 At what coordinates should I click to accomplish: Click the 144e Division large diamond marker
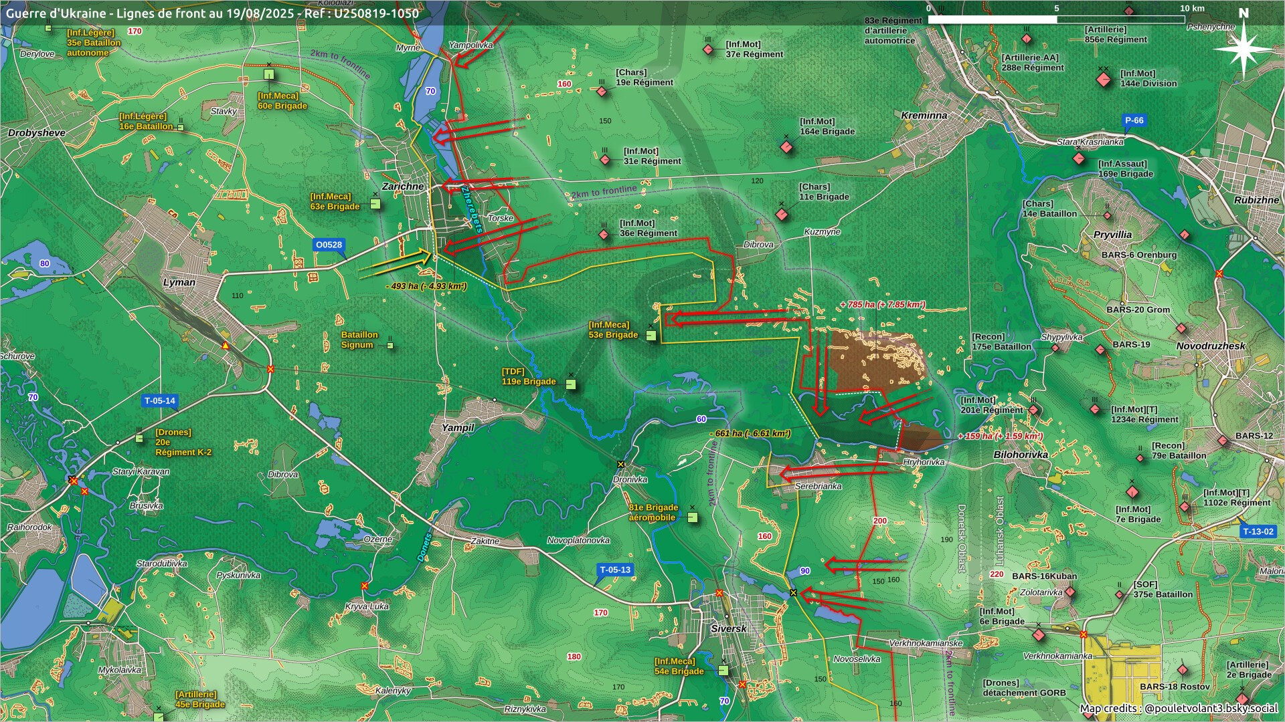pos(1104,80)
